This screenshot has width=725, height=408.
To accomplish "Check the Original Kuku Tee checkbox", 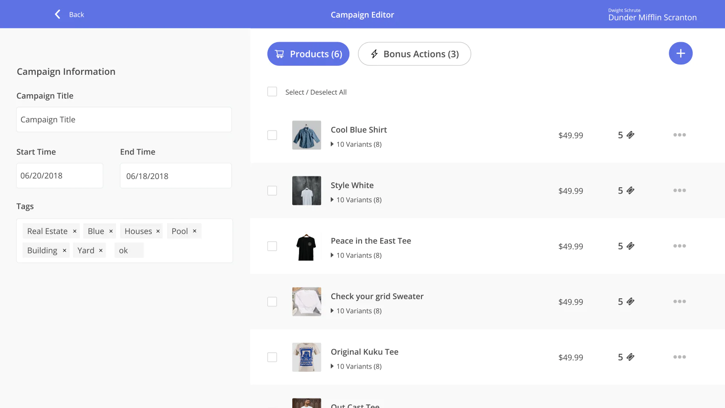I will 272,357.
